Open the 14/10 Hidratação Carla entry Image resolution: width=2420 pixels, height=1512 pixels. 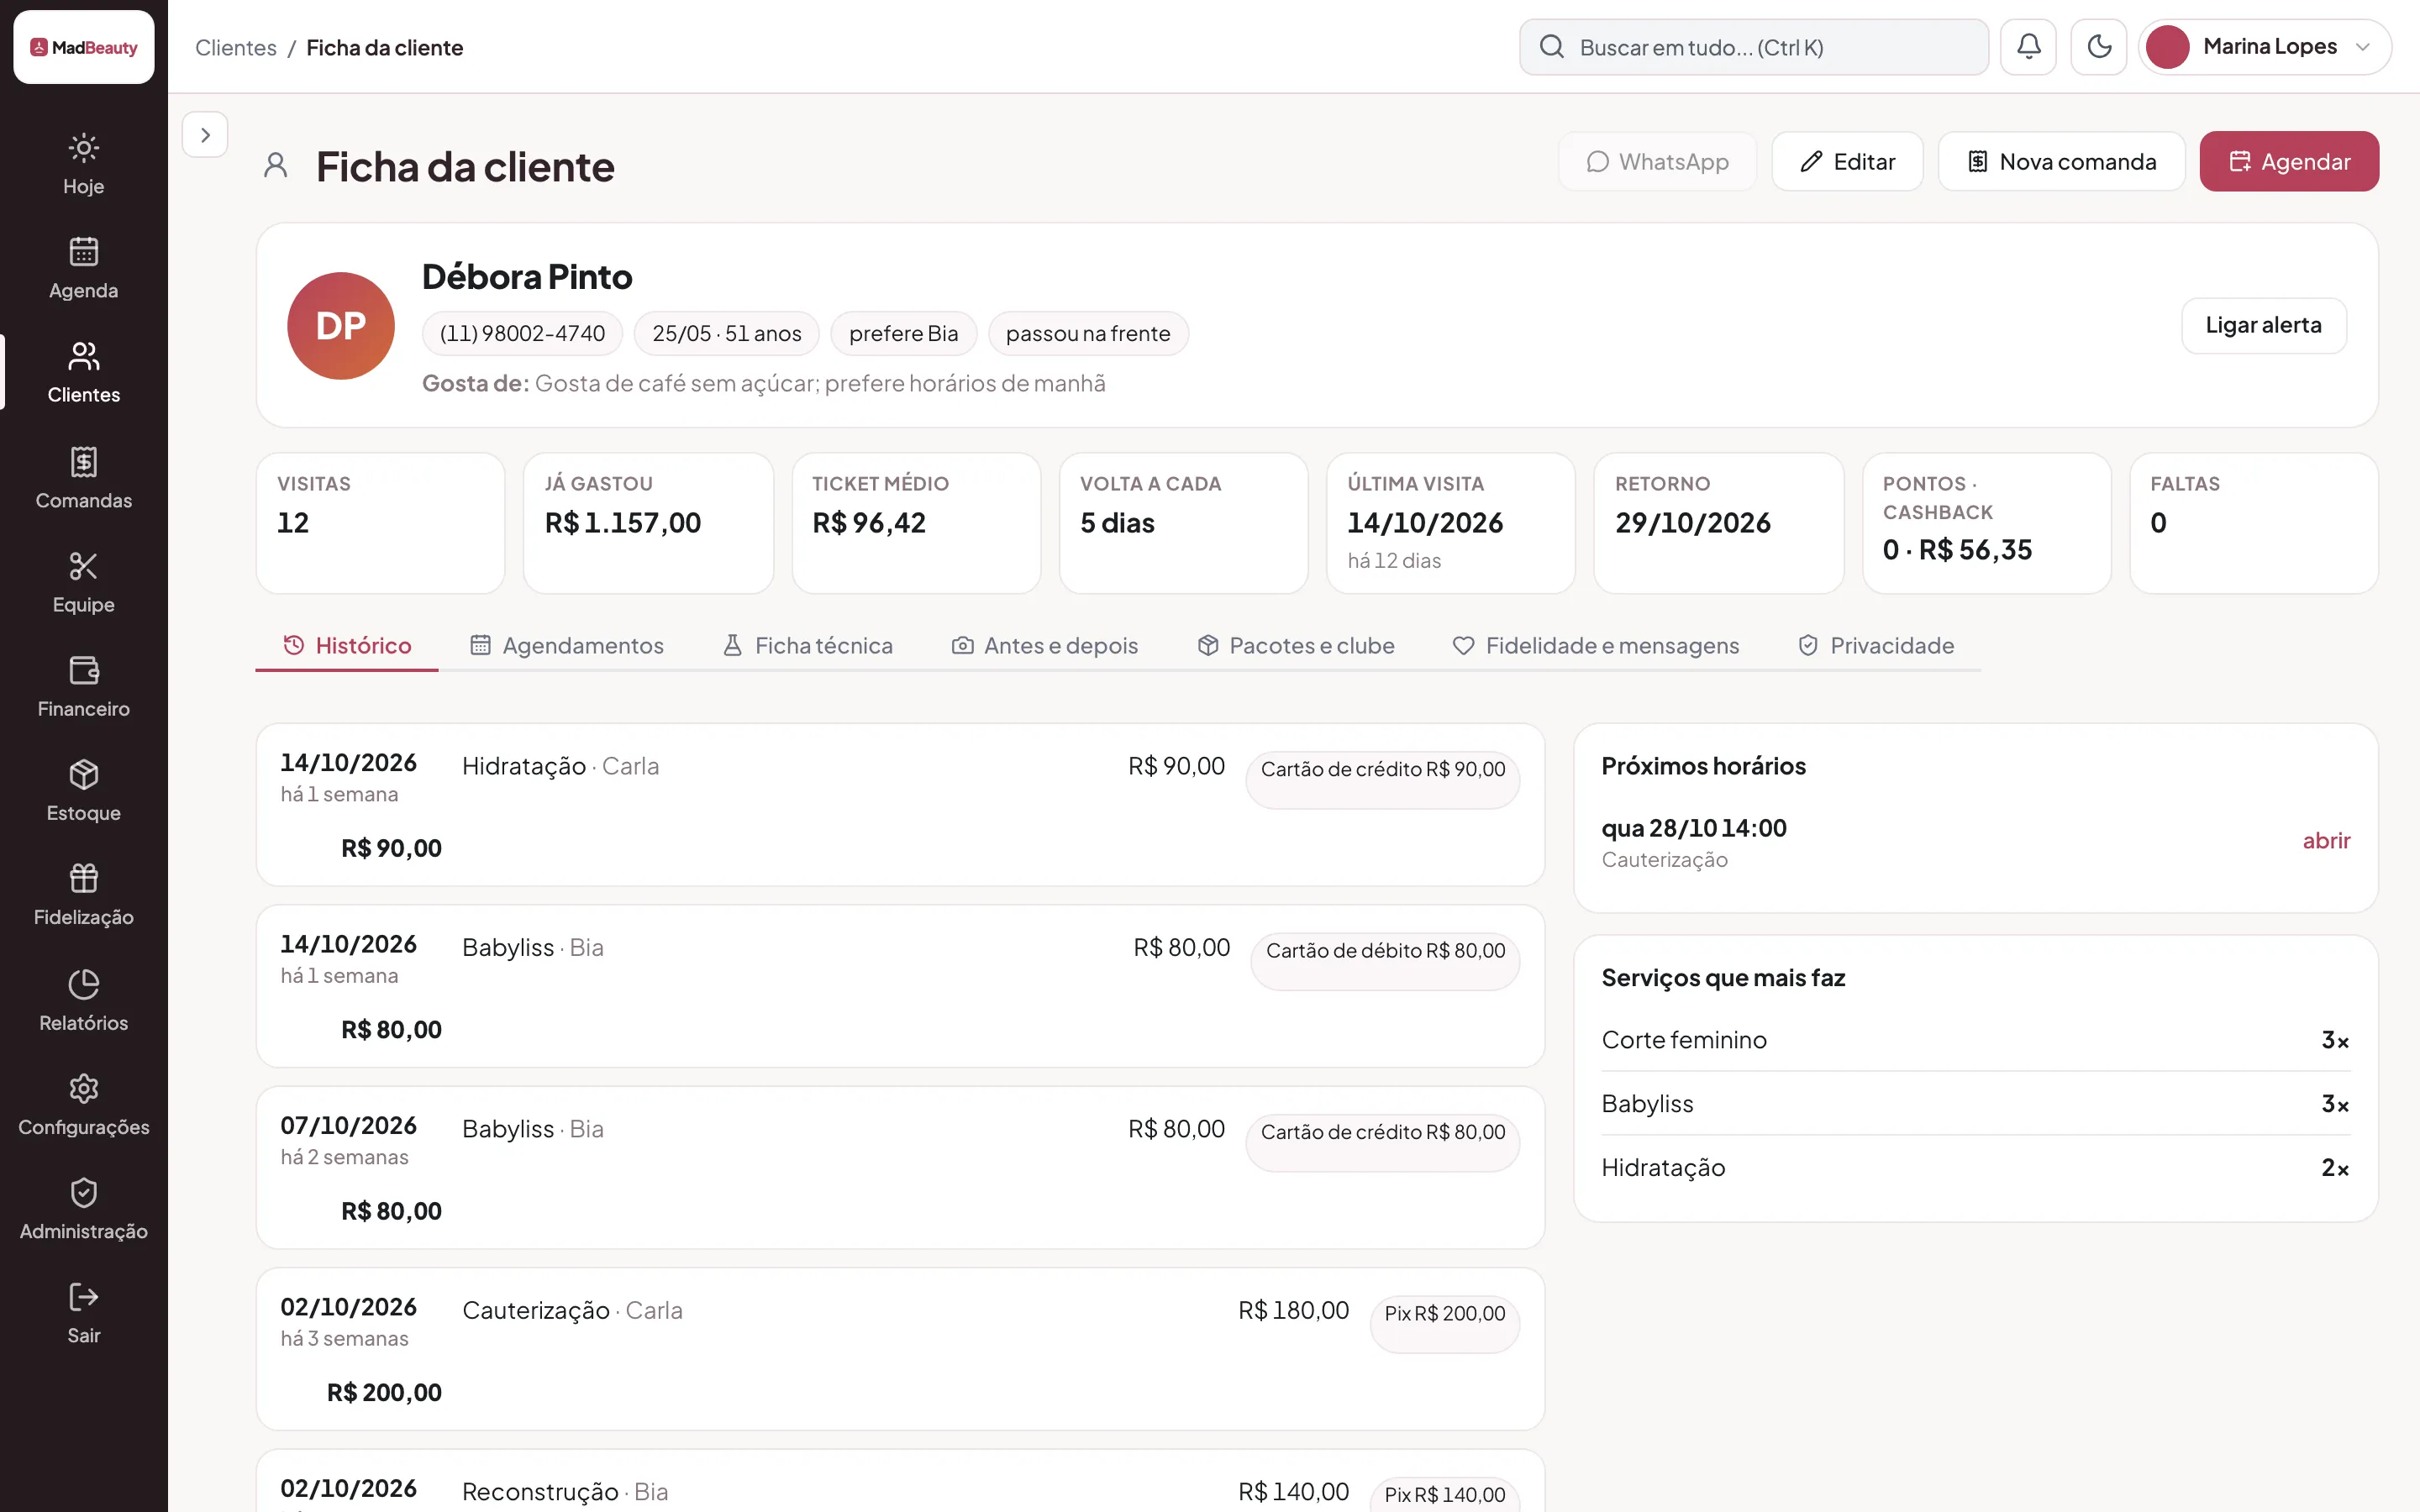[x=900, y=805]
